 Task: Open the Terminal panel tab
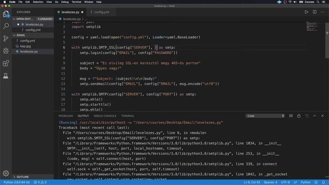[x=127, y=116]
